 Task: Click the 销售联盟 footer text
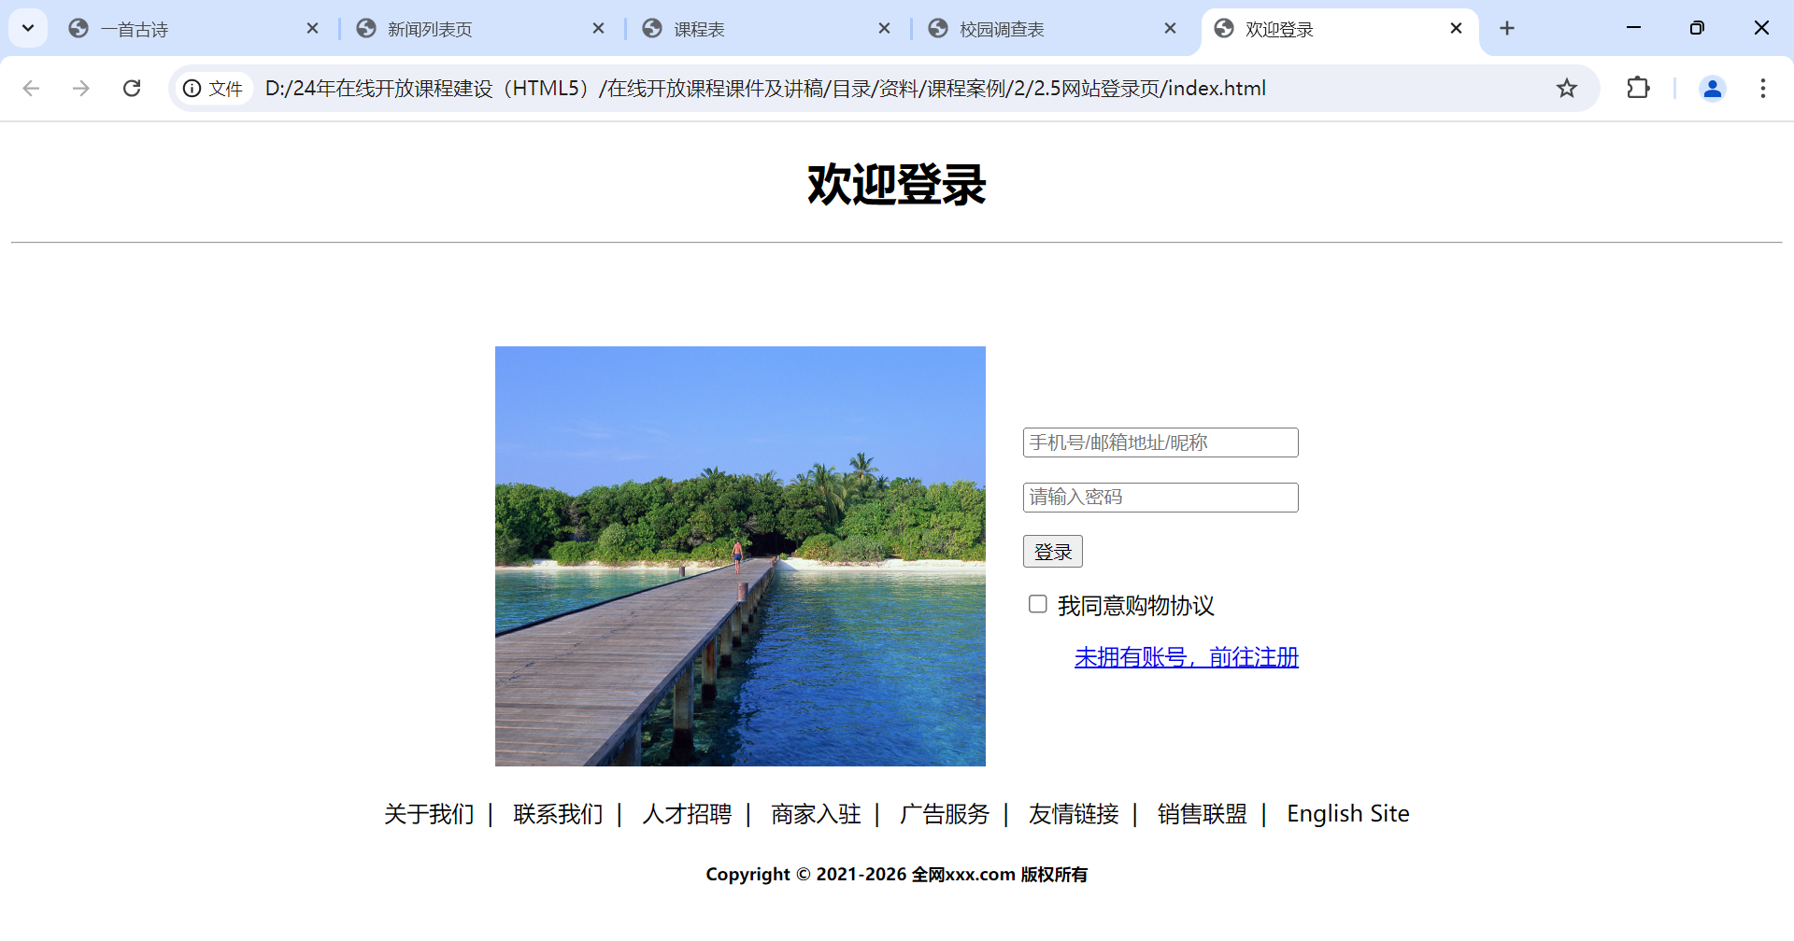tap(1203, 814)
